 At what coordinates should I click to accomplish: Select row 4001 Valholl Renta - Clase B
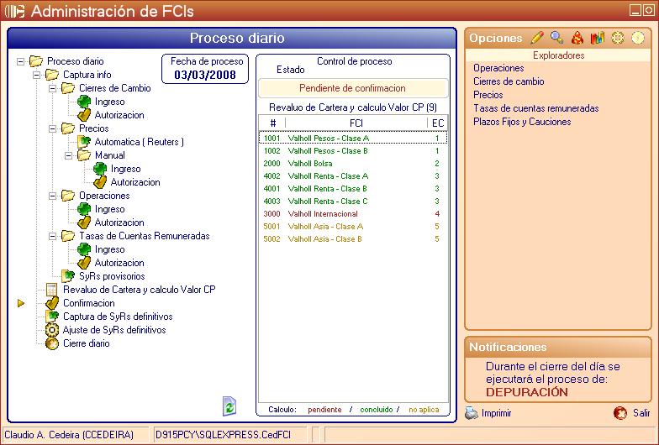point(353,188)
